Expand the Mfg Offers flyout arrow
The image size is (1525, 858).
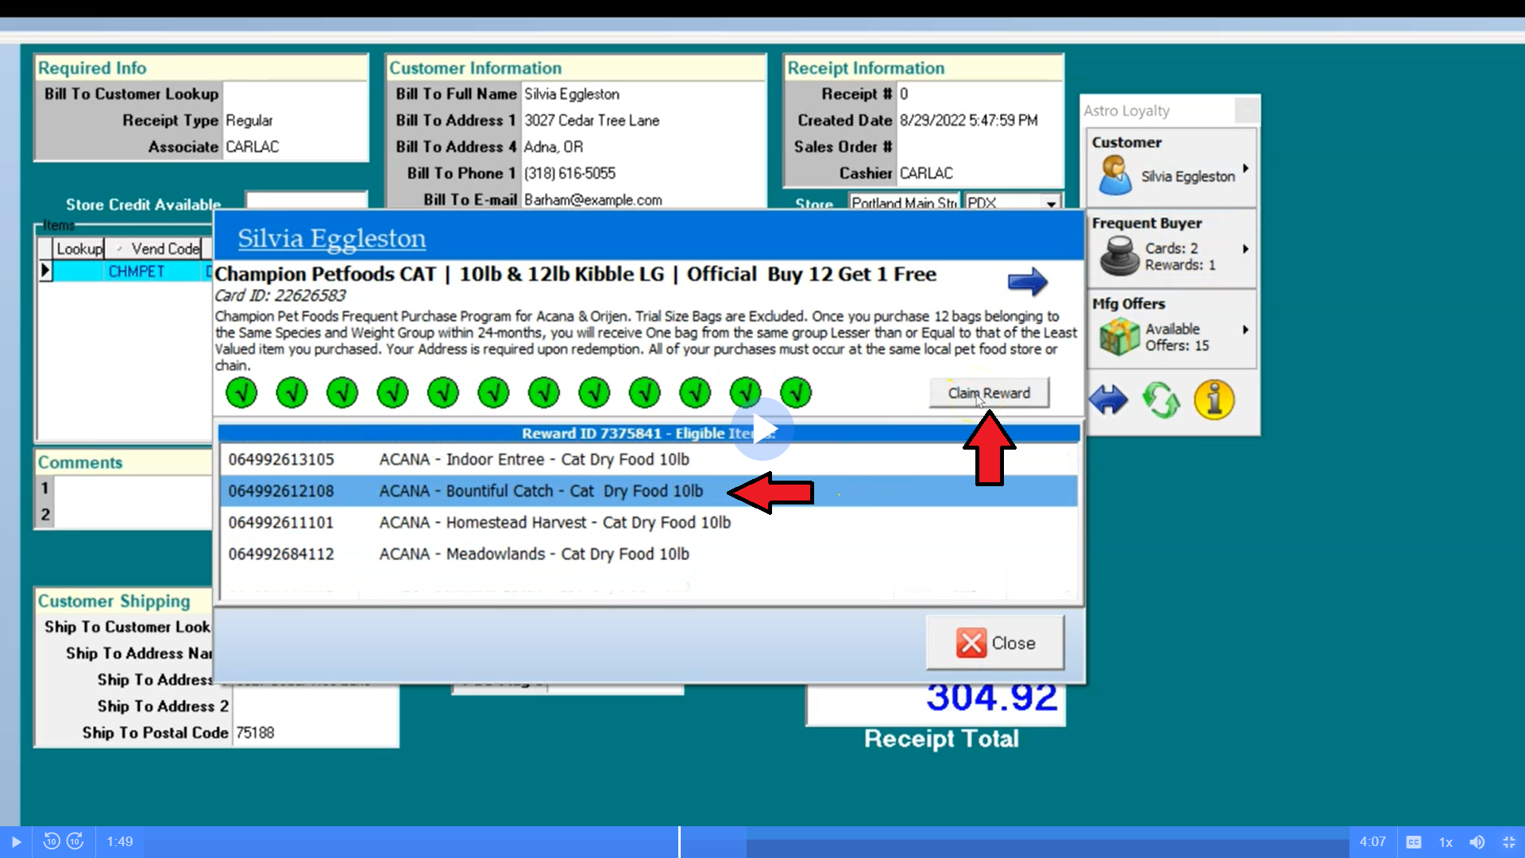pos(1245,330)
